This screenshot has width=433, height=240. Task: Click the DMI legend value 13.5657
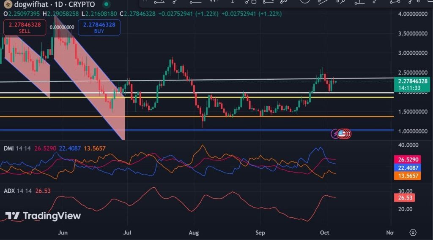tap(95, 148)
